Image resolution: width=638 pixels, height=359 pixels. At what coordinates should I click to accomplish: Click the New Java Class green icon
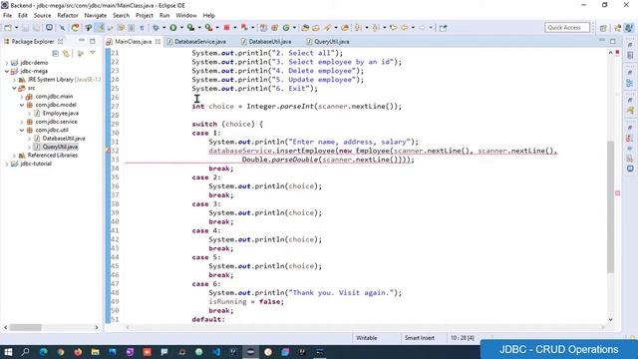[286, 28]
